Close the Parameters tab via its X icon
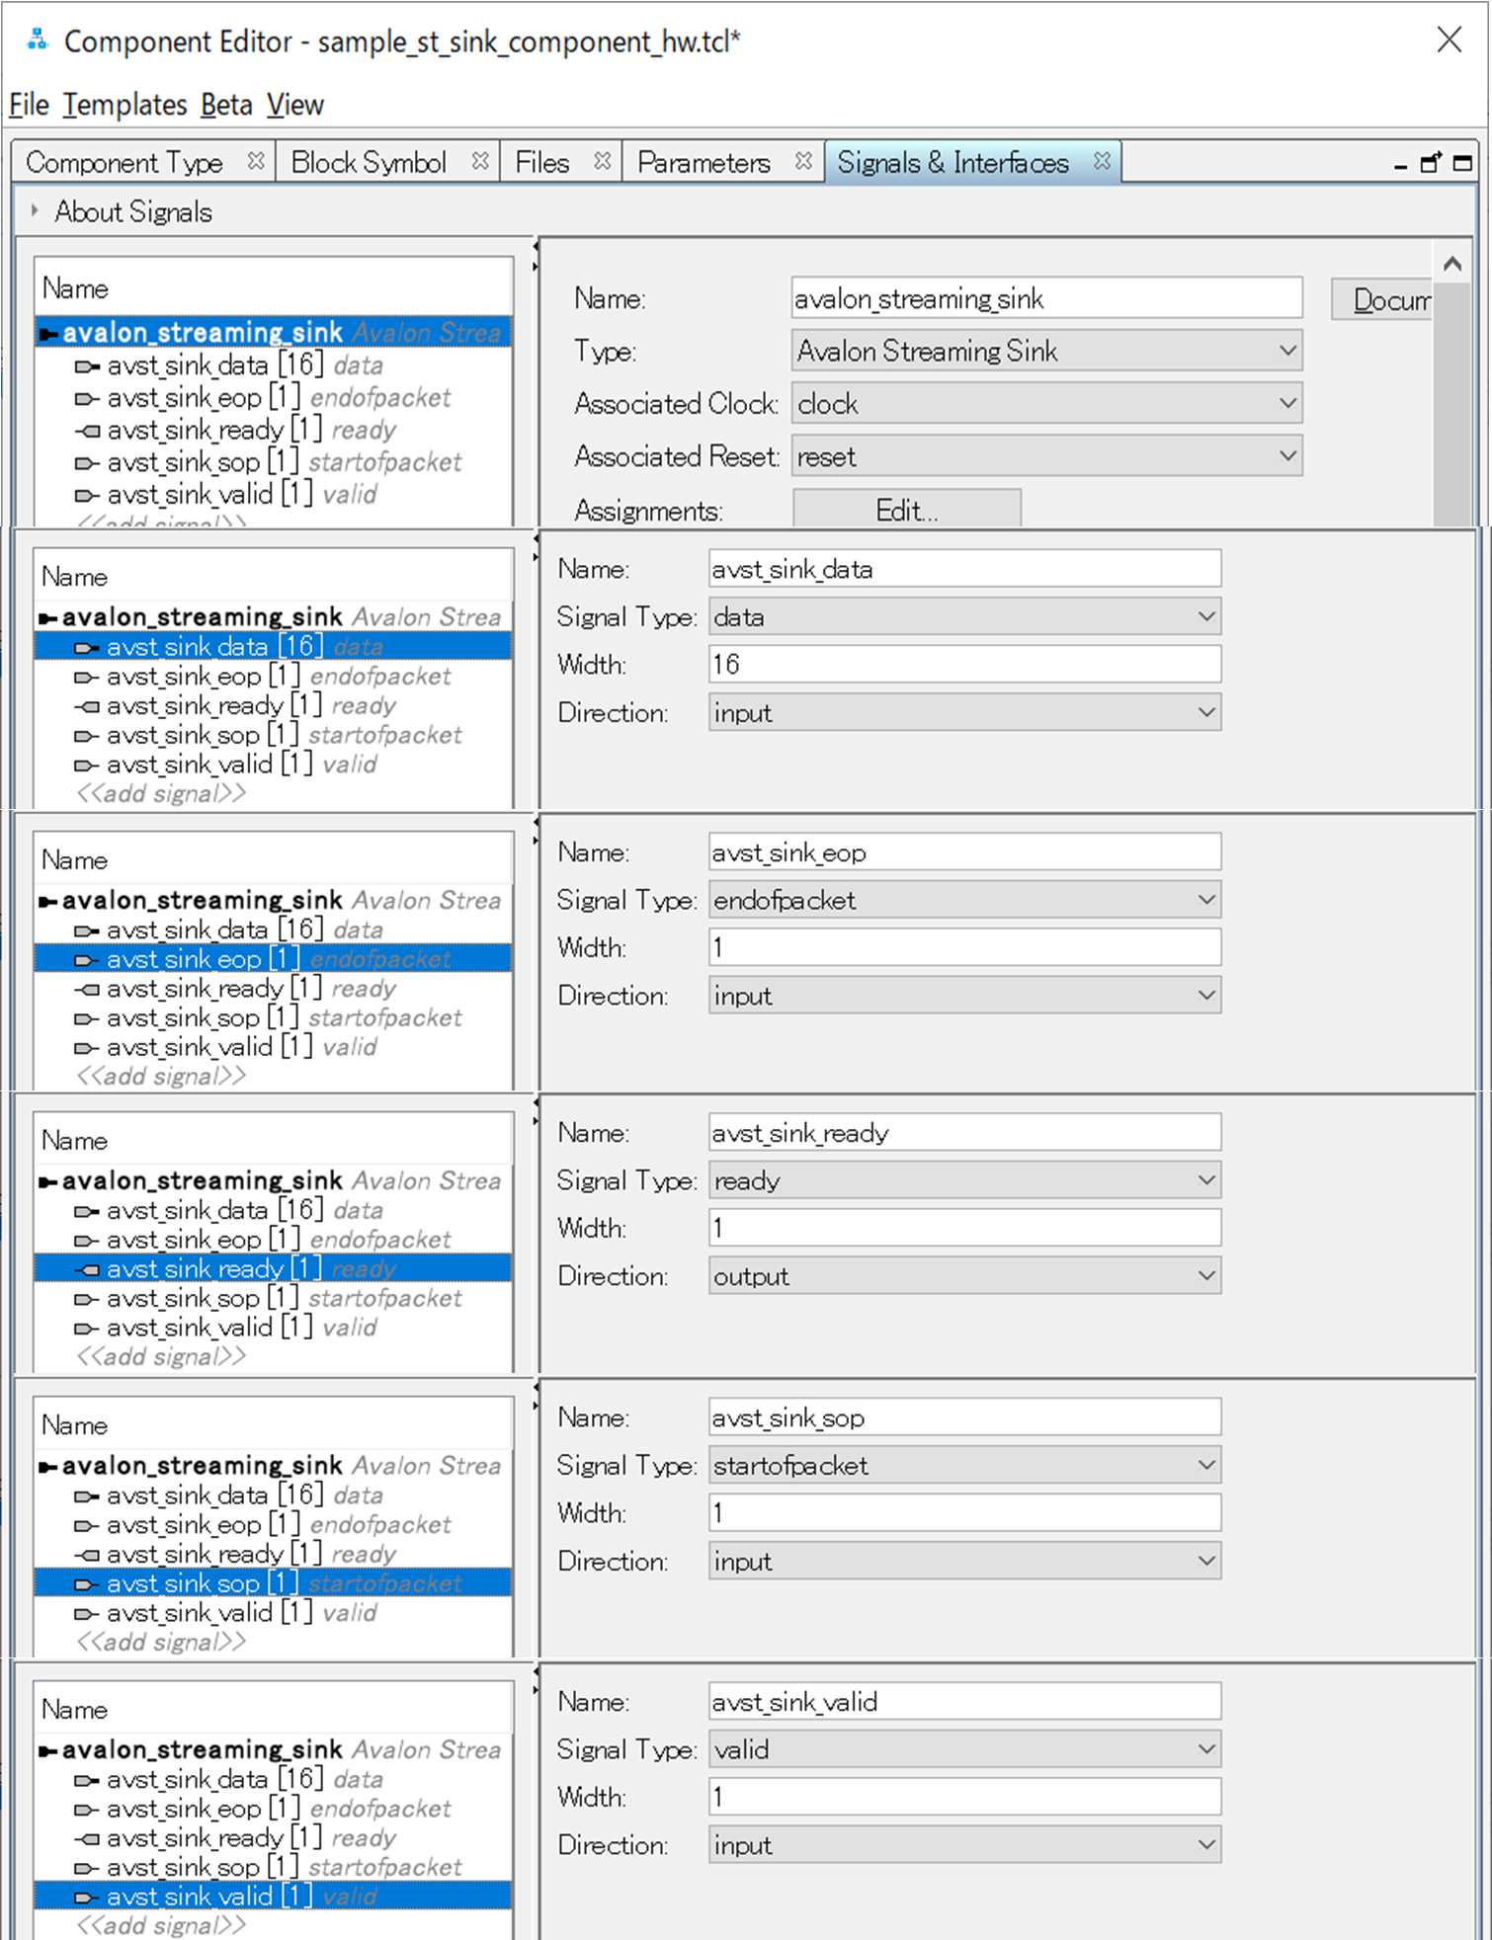The height and width of the screenshot is (1940, 1492). [x=803, y=161]
